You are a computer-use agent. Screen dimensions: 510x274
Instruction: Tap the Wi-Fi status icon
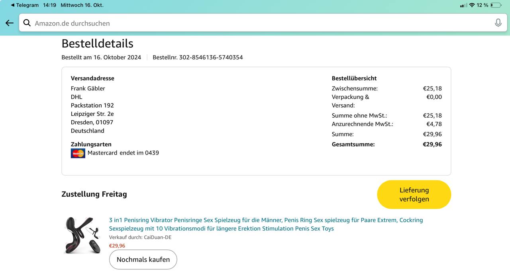tap(472, 5)
